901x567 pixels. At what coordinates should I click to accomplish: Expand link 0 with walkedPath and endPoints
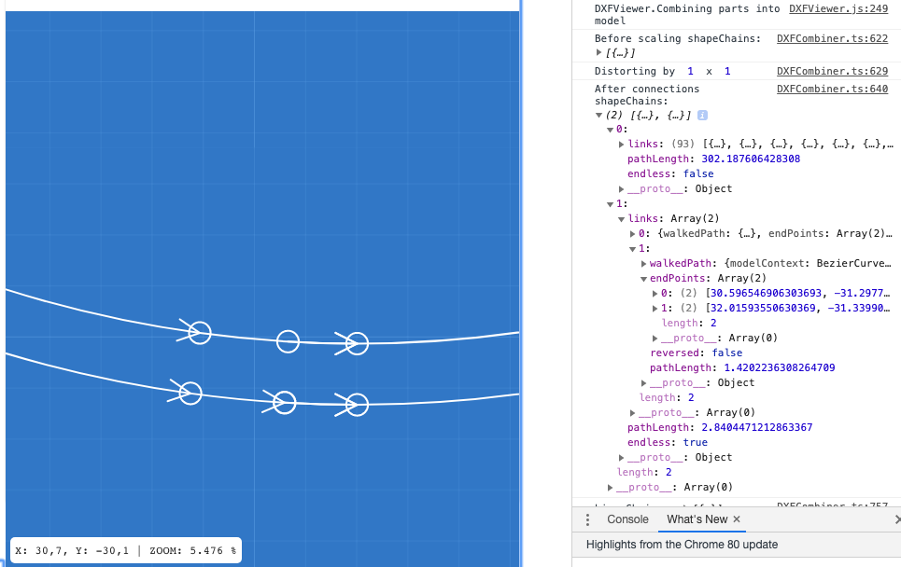[x=633, y=233]
